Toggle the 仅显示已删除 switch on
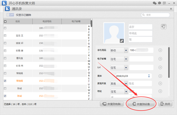177x115 pixels. tap(10, 15)
